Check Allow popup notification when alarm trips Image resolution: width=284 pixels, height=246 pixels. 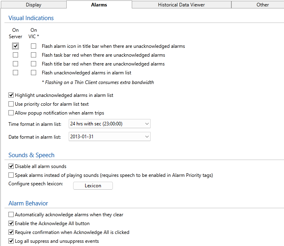pyautogui.click(x=11, y=113)
